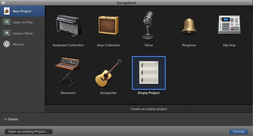Click the Hip Hop label text
253x136 pixels.
tap(229, 45)
